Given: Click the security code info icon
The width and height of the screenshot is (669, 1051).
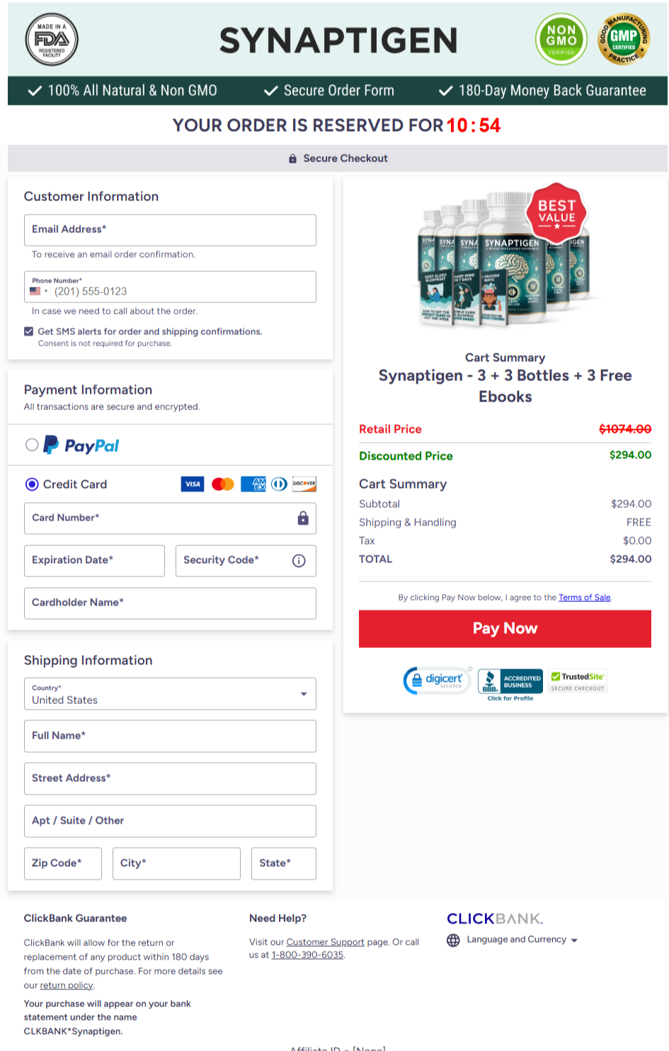Looking at the screenshot, I should tap(299, 561).
